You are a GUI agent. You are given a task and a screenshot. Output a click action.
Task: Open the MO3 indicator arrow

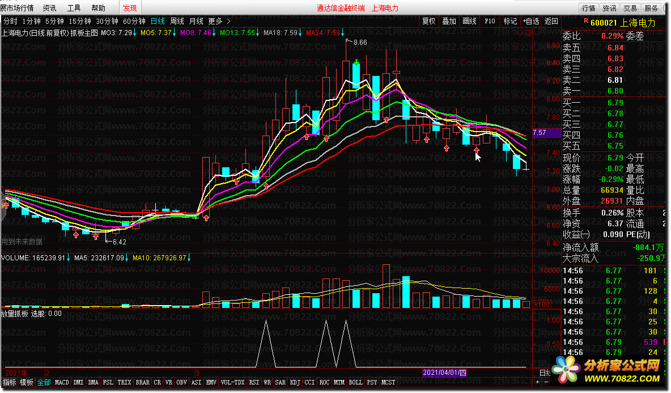(x=135, y=33)
